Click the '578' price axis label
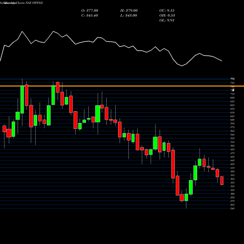 click(232, 127)
